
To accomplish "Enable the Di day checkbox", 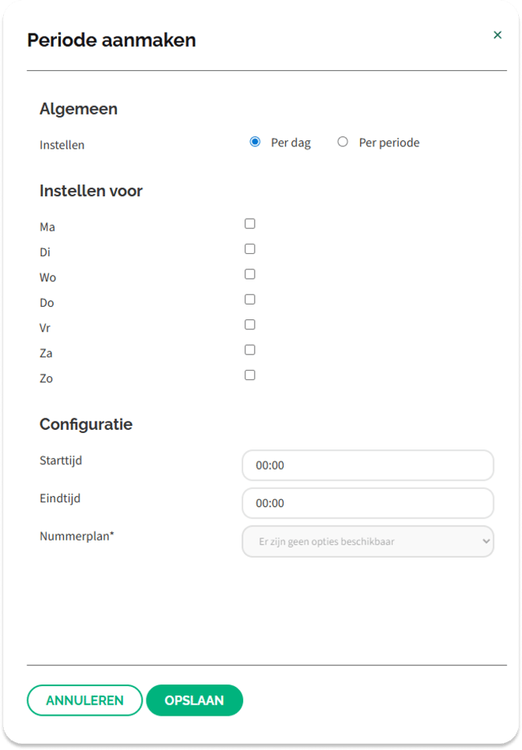I will pos(250,249).
